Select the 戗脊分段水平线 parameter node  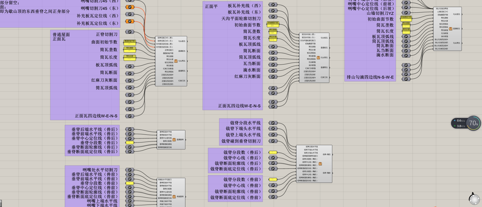coord(273,123)
